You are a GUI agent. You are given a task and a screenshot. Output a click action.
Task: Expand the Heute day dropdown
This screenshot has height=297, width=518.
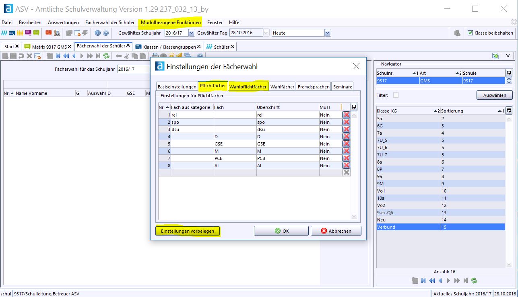[x=328, y=33]
